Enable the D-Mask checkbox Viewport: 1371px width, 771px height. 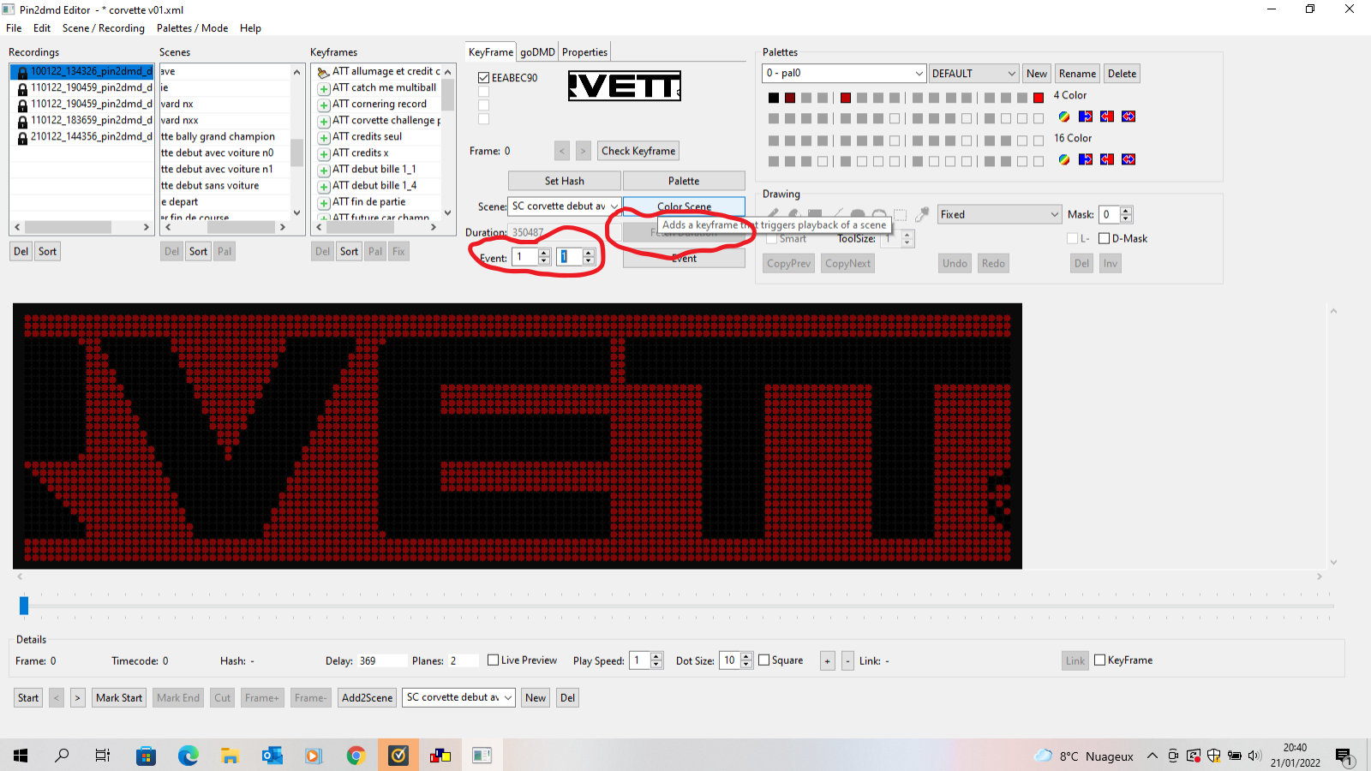point(1104,238)
